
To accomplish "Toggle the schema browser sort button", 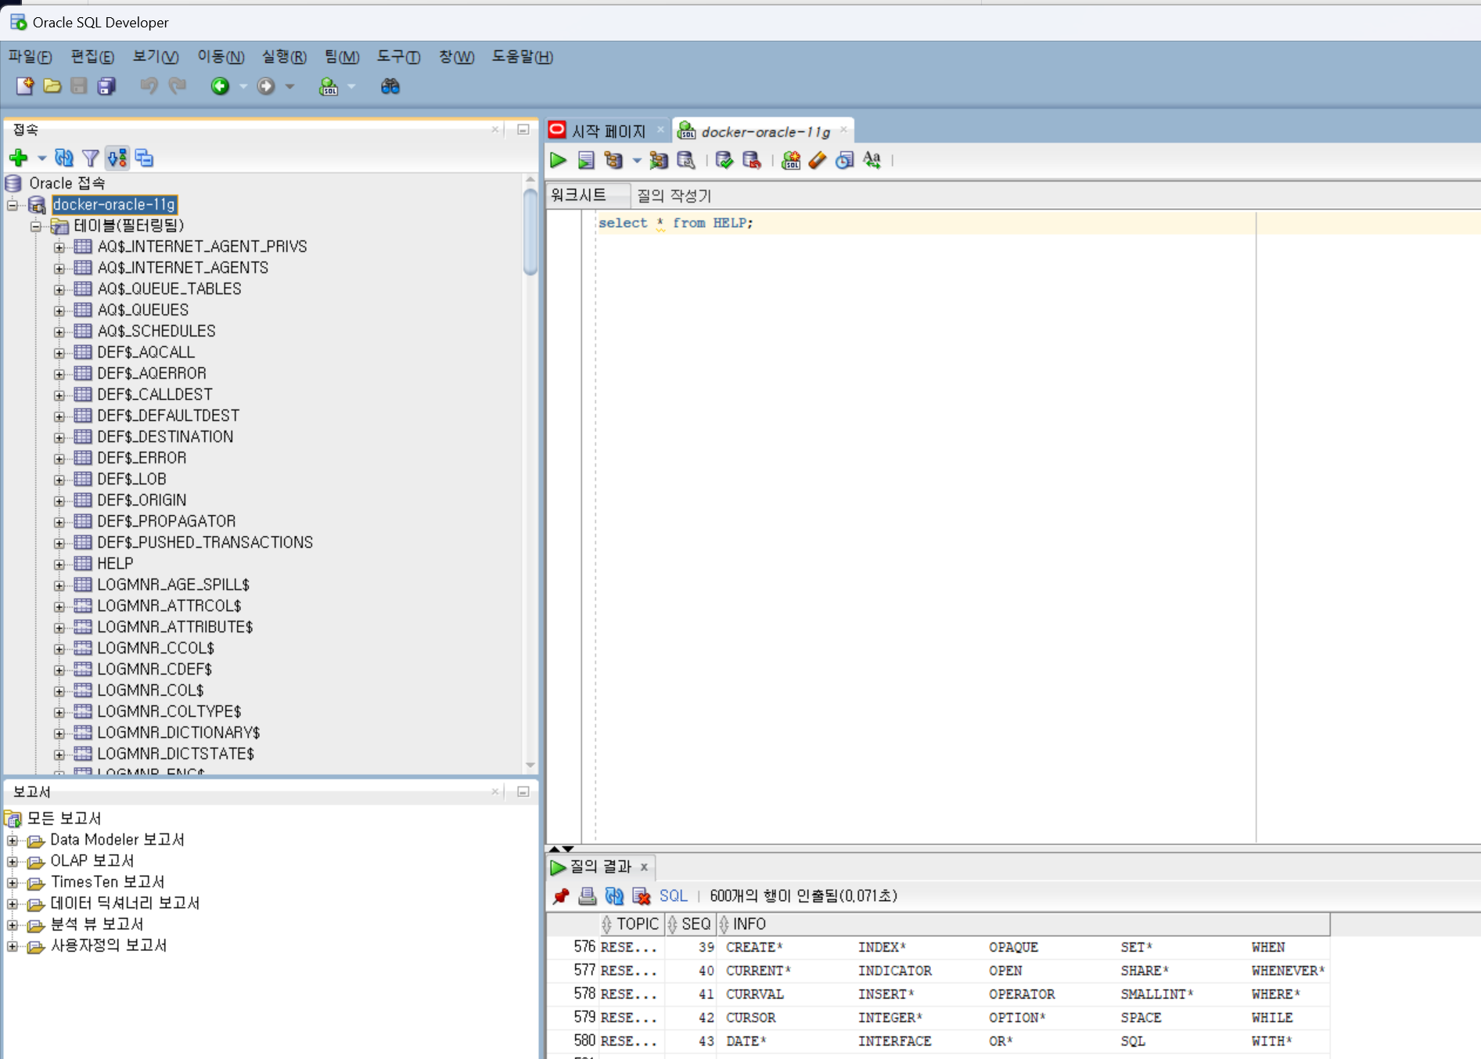I will [117, 158].
